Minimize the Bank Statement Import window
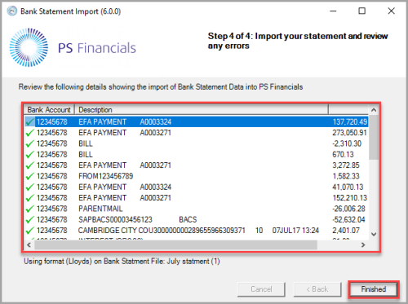408x304 pixels. pos(333,11)
